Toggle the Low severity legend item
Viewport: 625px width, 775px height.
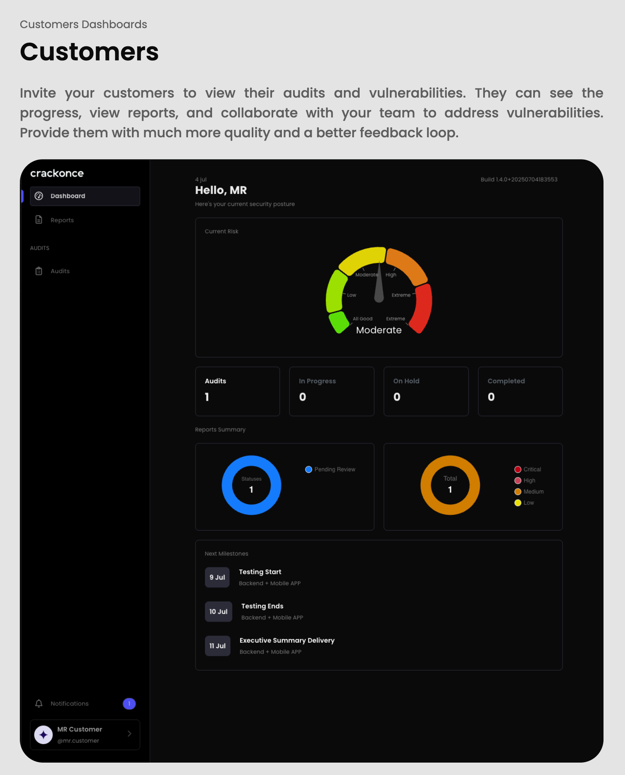click(x=518, y=503)
